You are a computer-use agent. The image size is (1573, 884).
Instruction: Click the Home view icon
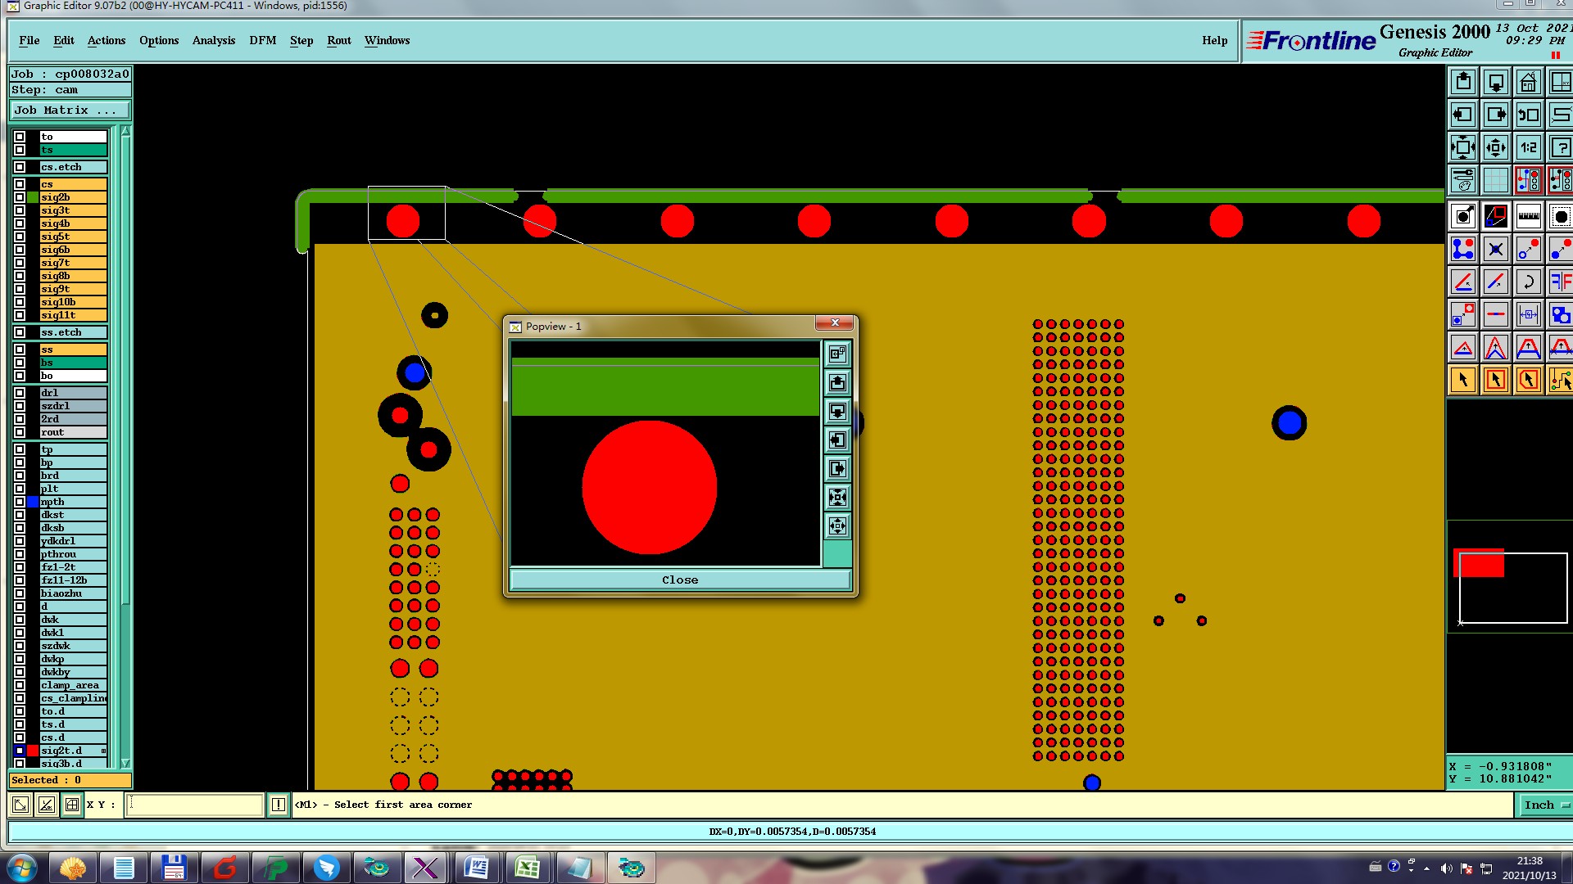click(1528, 83)
